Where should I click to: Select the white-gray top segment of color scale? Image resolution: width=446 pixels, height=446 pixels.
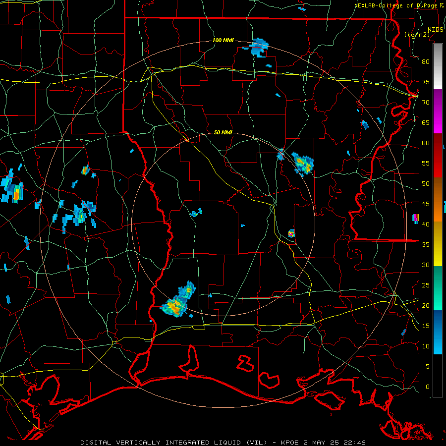[x=438, y=66]
